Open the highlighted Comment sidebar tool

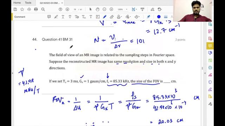(210, 46)
